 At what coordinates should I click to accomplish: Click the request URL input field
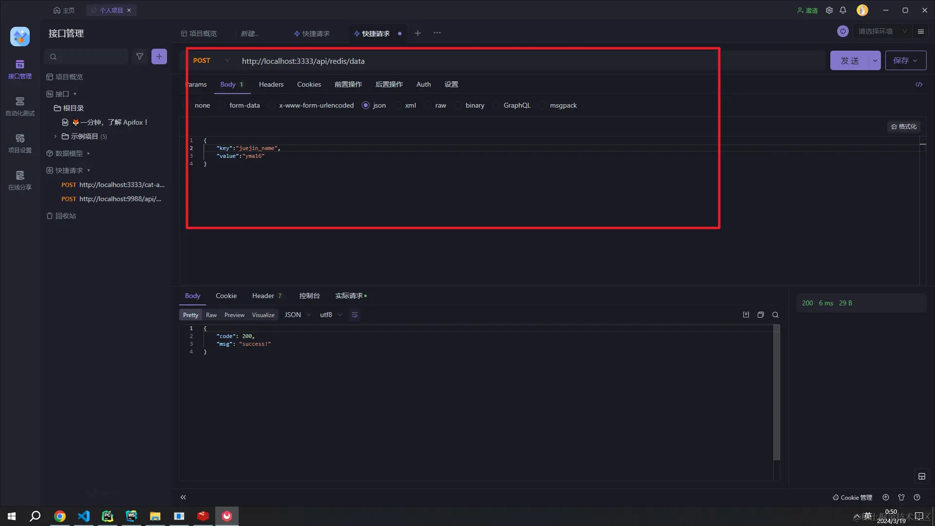coord(438,61)
